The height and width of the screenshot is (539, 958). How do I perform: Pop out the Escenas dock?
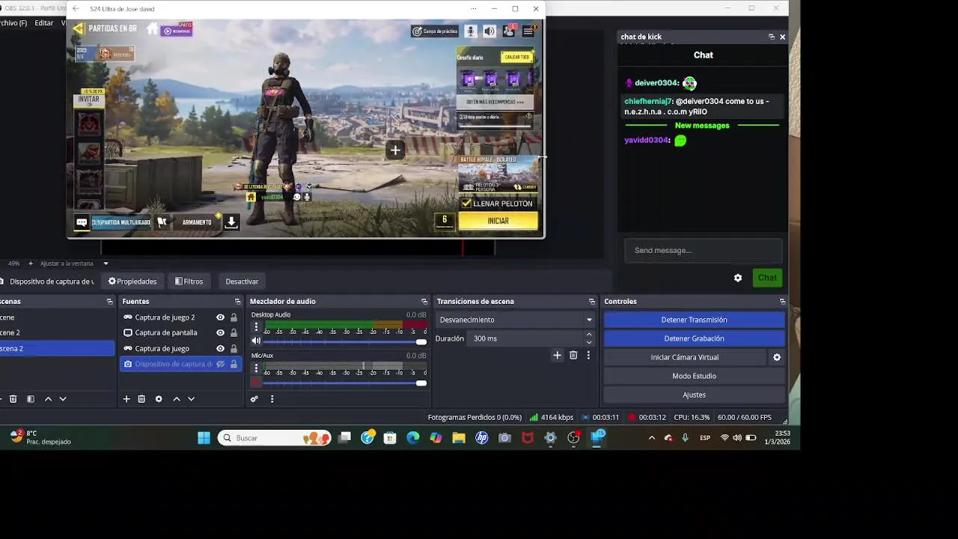click(x=110, y=302)
